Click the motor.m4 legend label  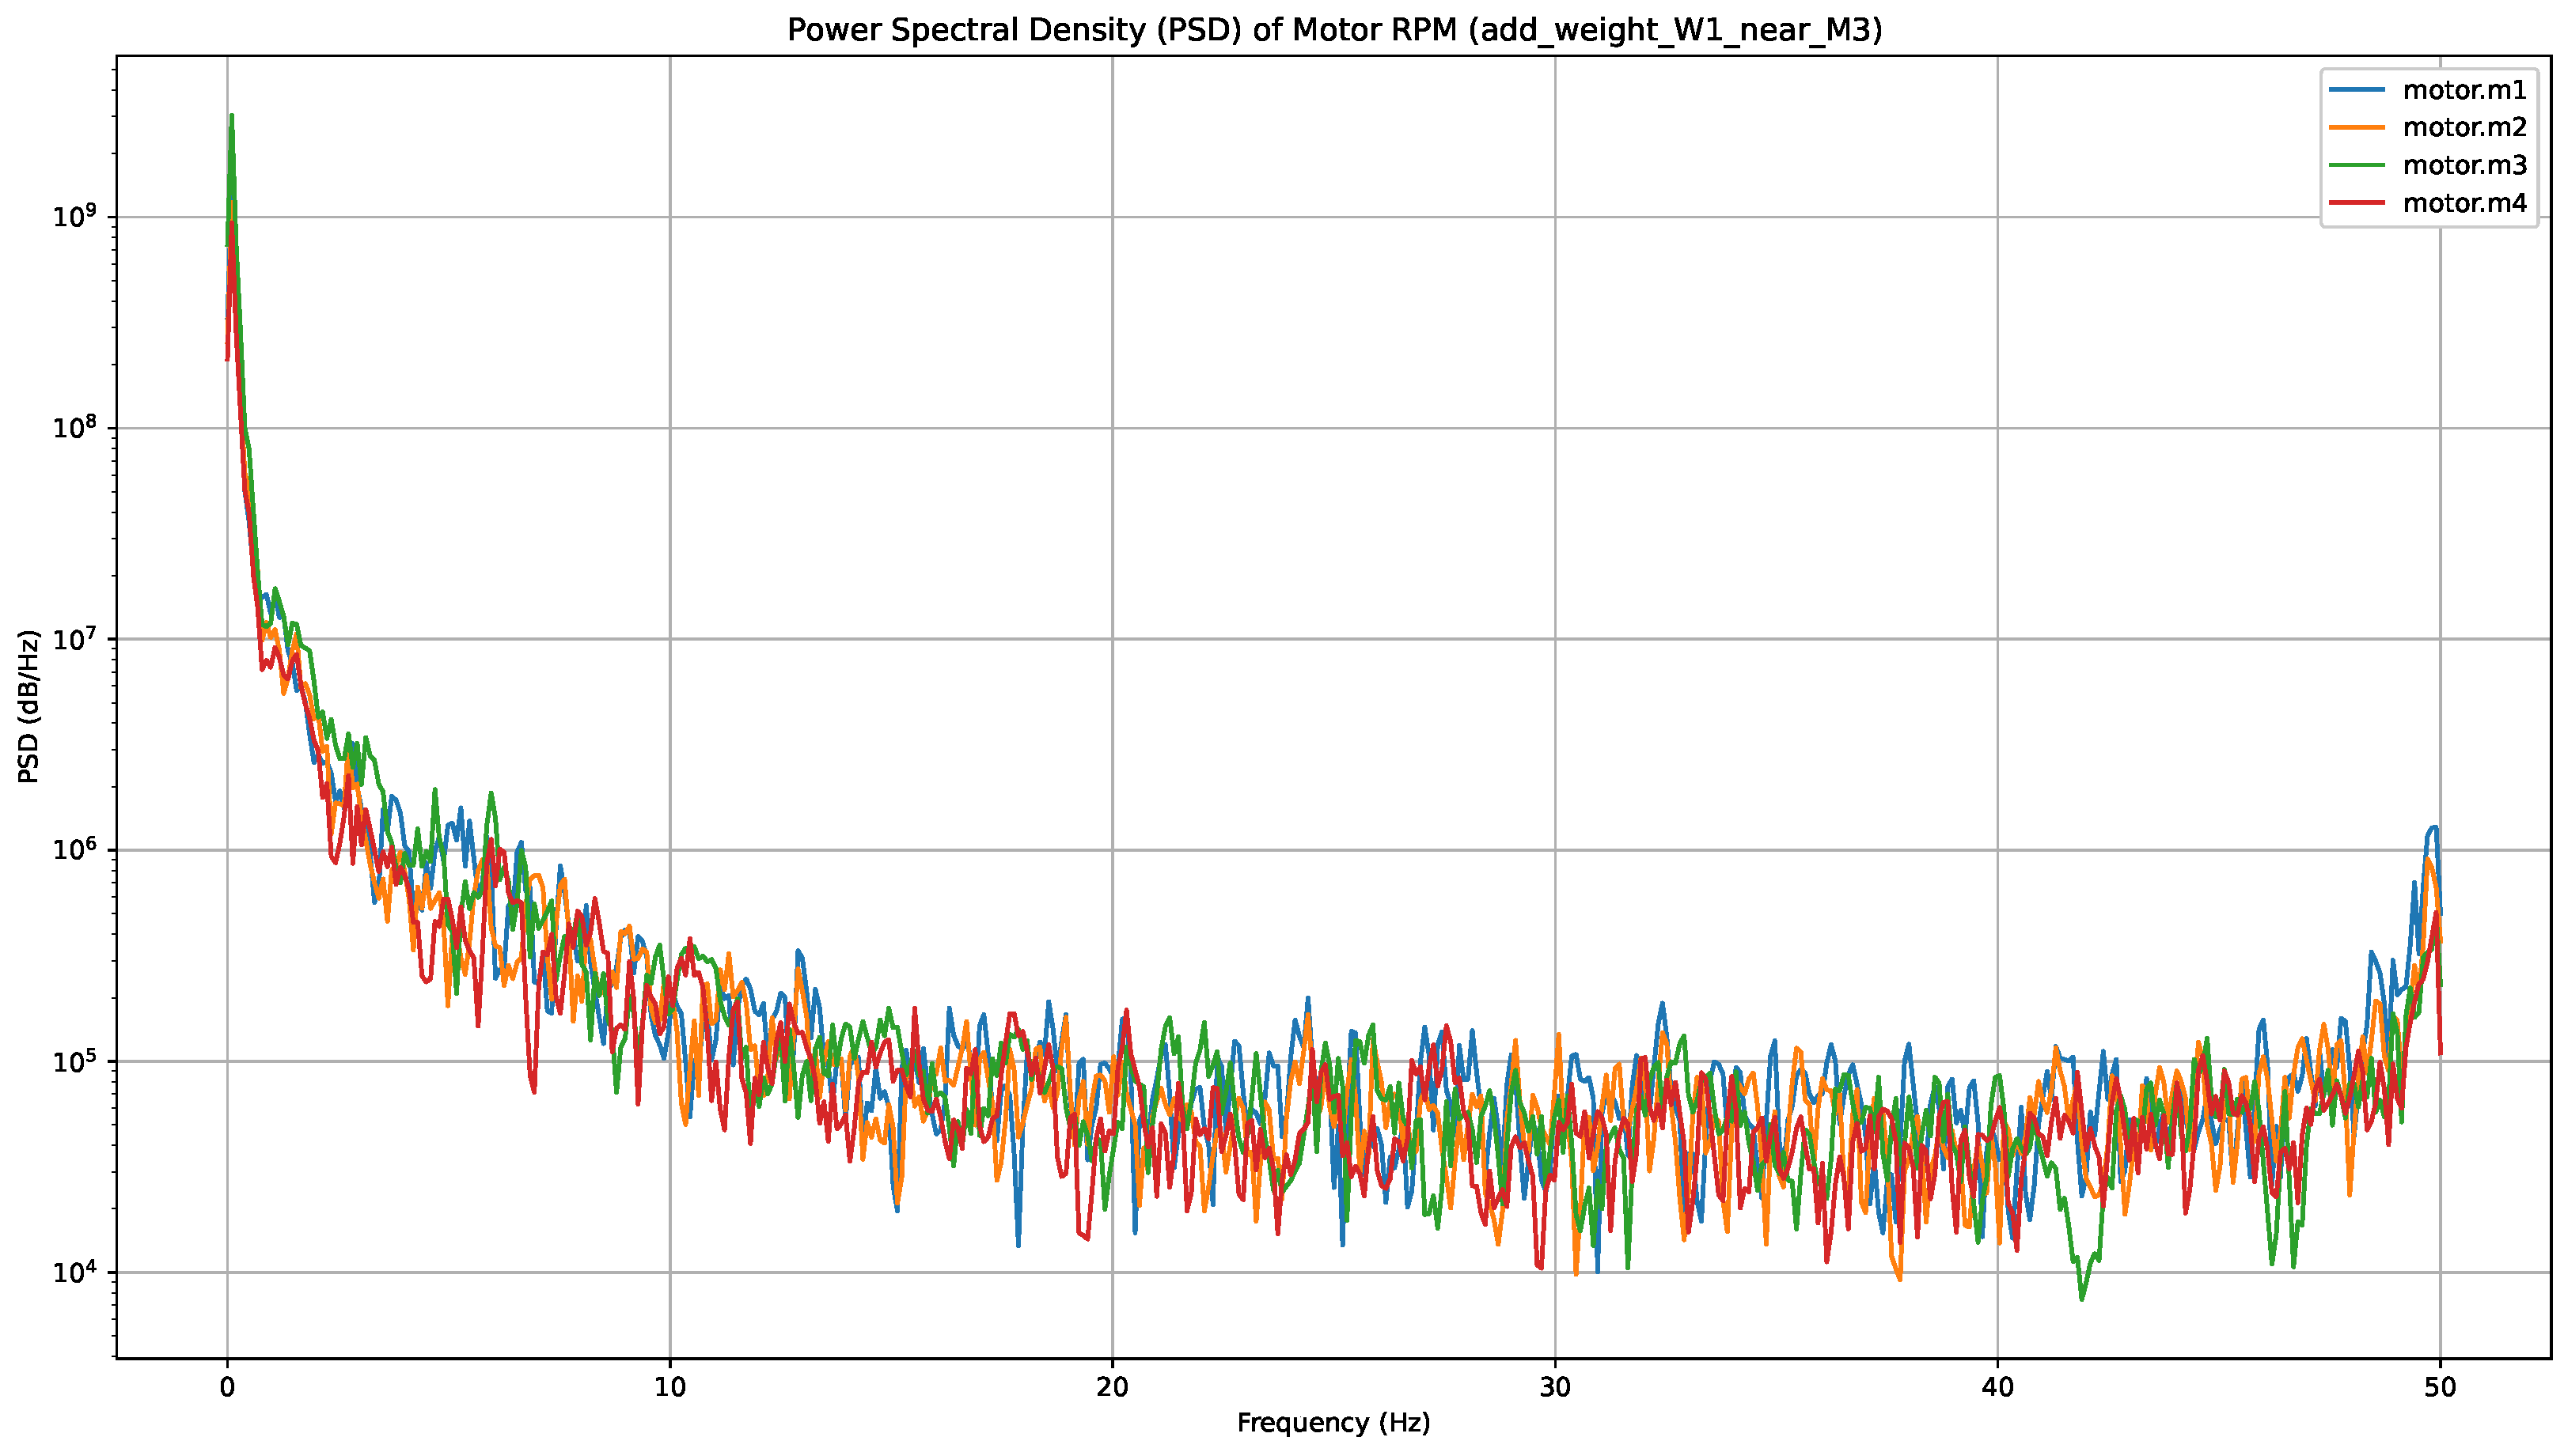point(2464,203)
